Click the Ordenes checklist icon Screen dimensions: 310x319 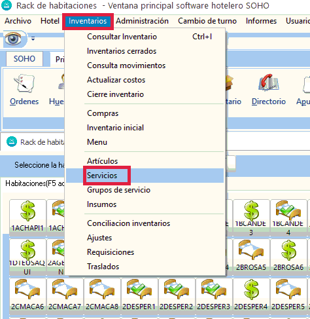[x=24, y=83]
